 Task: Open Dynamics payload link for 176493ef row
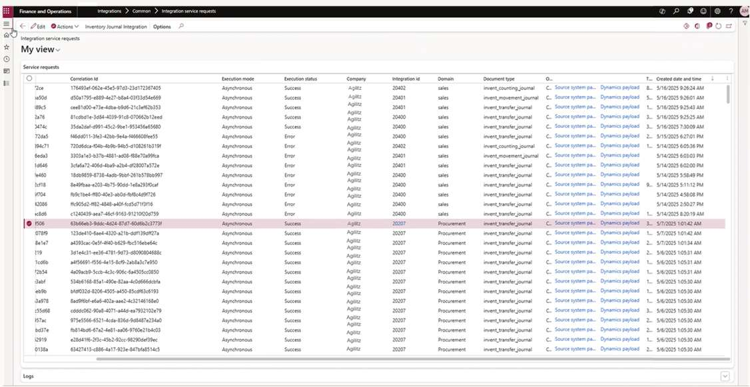[x=620, y=87]
